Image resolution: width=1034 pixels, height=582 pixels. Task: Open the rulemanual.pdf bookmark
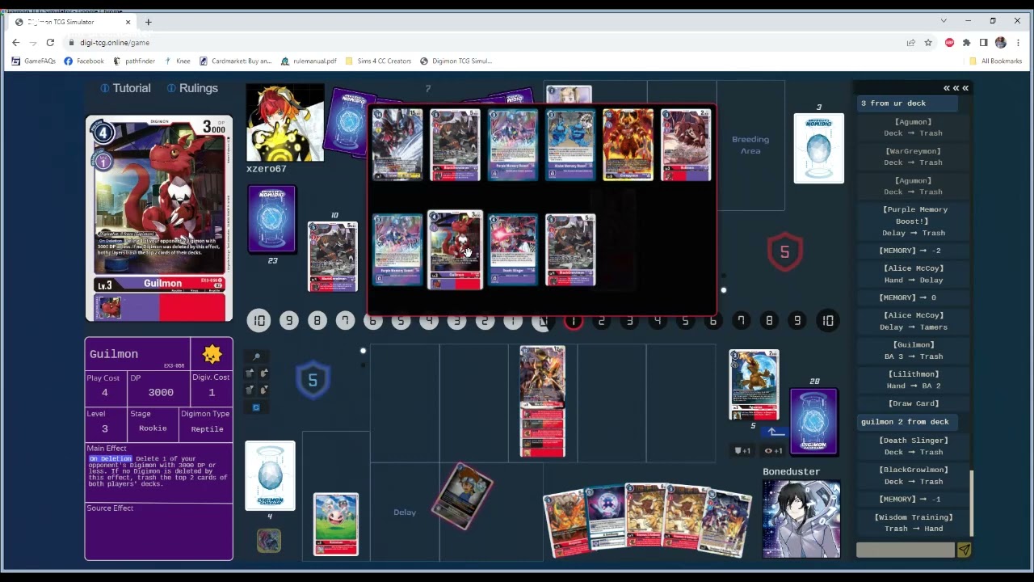click(309, 61)
